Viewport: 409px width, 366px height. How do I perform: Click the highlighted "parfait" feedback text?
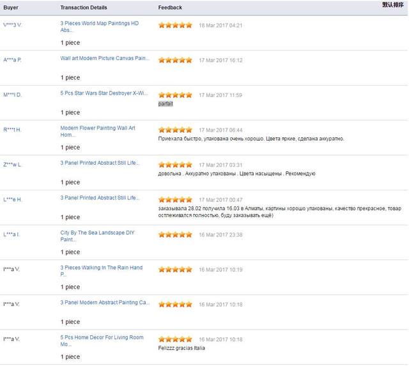click(166, 103)
